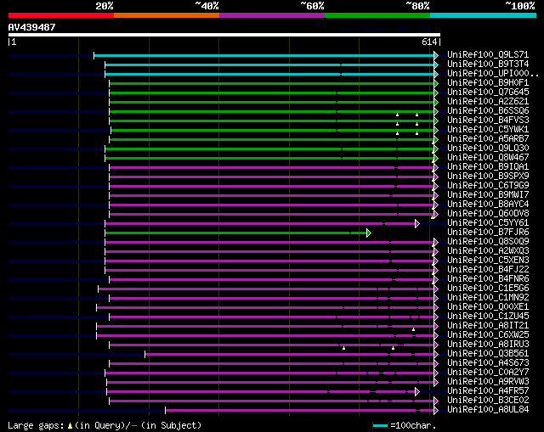
Task: Click the UniRef100_Q00XE1 label text
Action: click(x=488, y=307)
